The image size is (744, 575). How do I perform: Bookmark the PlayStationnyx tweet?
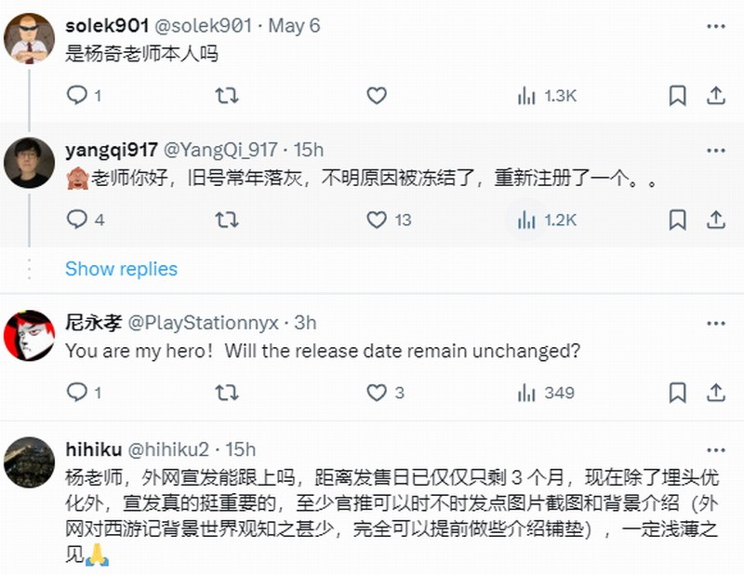(678, 393)
